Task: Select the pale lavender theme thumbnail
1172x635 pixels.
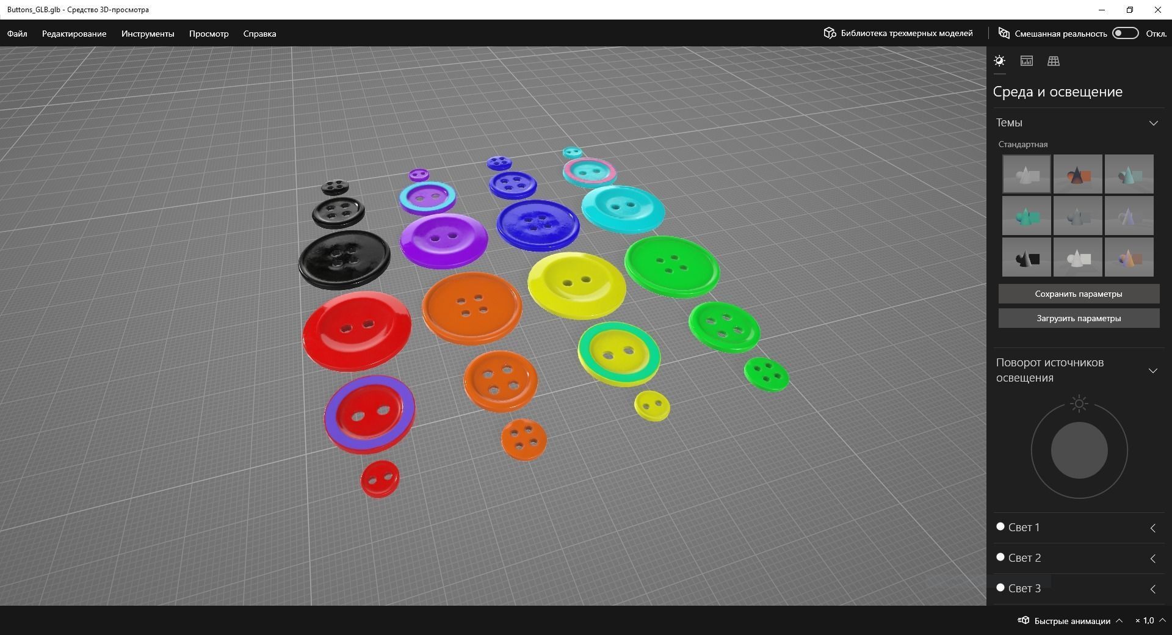Action: point(1129,216)
